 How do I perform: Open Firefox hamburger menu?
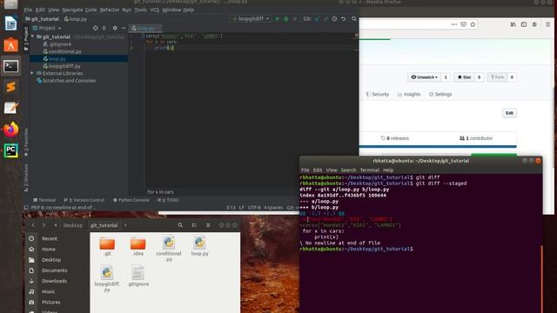[547, 24]
